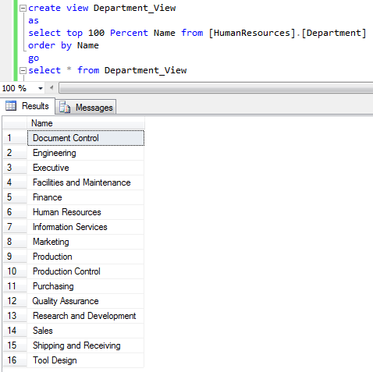Click 'Percent' in the select statement
This screenshot has width=373, height=372.
pos(129,33)
